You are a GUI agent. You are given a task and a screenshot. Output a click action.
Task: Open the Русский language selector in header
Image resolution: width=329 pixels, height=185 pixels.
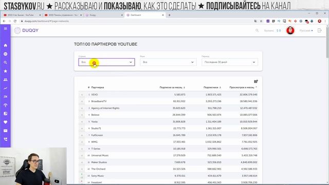(x=306, y=31)
